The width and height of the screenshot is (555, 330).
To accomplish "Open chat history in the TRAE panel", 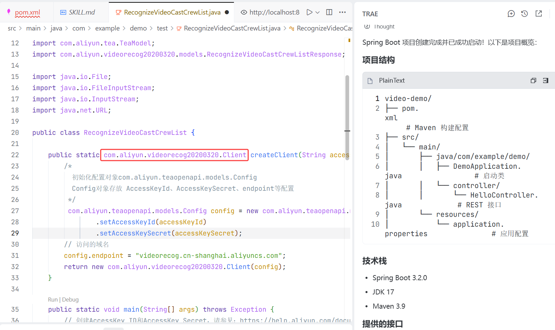I will click(x=524, y=14).
